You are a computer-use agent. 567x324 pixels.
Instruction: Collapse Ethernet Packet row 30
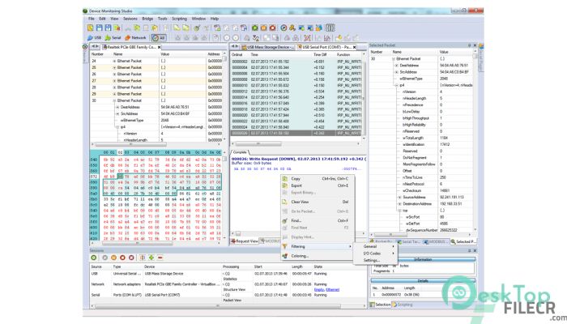tap(115, 100)
